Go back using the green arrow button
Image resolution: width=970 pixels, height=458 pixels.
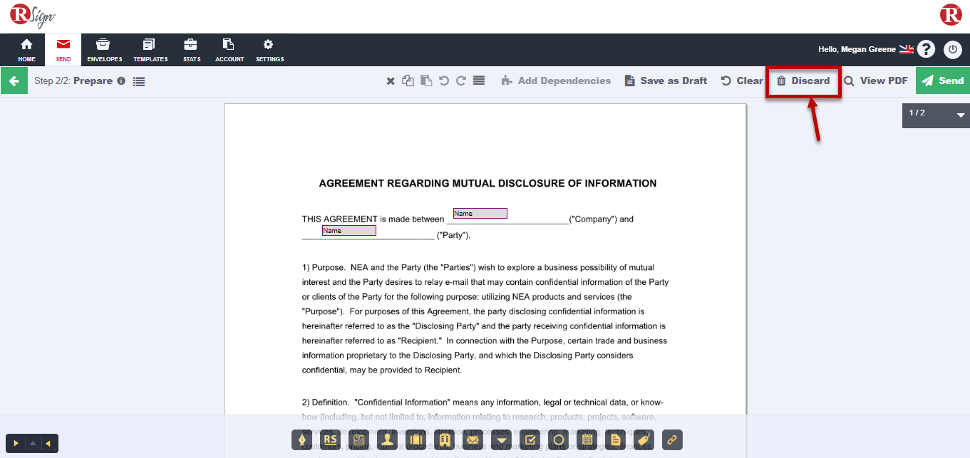pos(14,80)
